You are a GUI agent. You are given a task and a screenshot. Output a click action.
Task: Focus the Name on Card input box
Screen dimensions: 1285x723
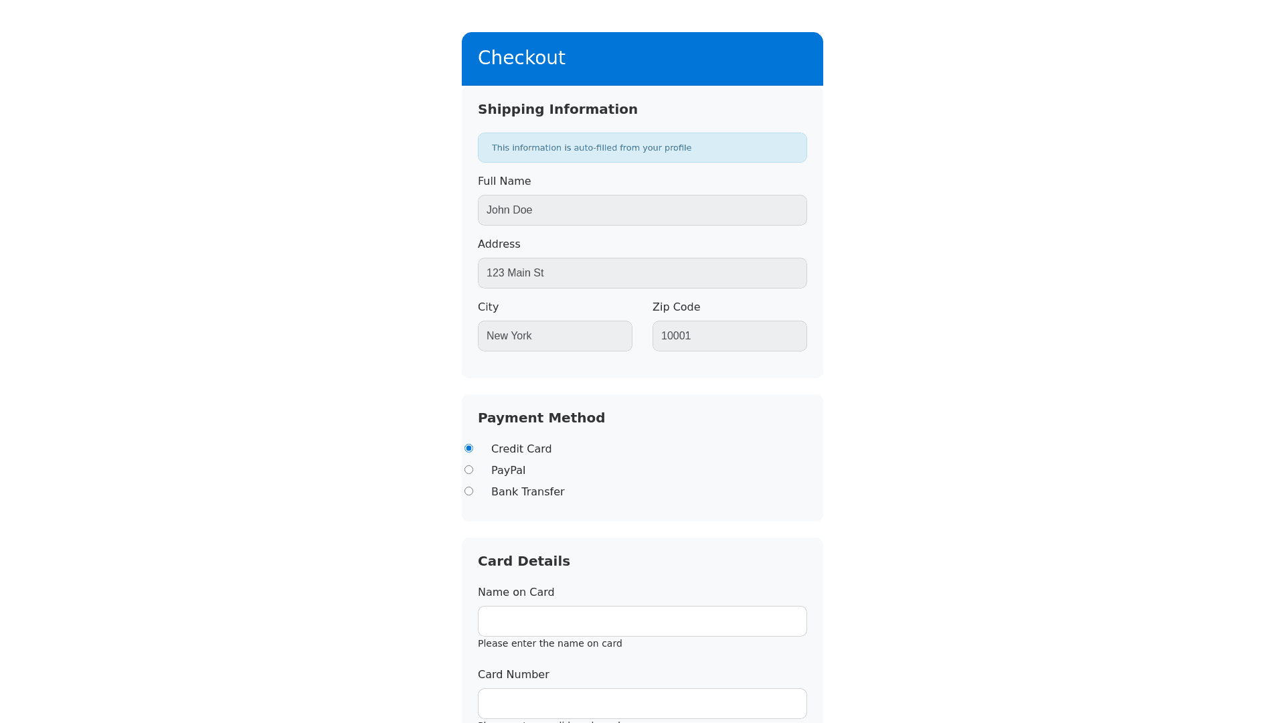coord(642,621)
